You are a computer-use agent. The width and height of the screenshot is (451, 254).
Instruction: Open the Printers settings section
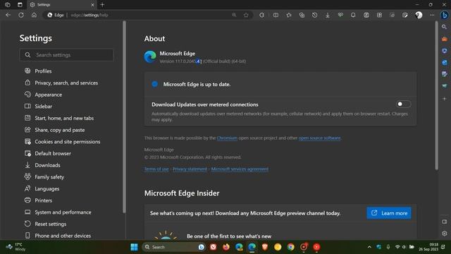(x=43, y=200)
